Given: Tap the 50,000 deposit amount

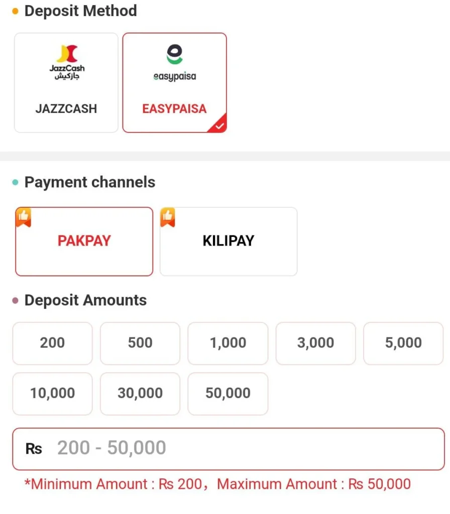Looking at the screenshot, I should click(228, 394).
